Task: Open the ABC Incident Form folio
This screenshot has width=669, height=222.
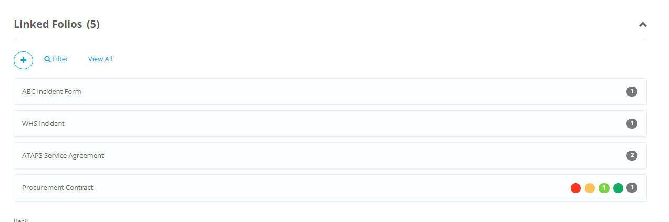Action: [52, 91]
